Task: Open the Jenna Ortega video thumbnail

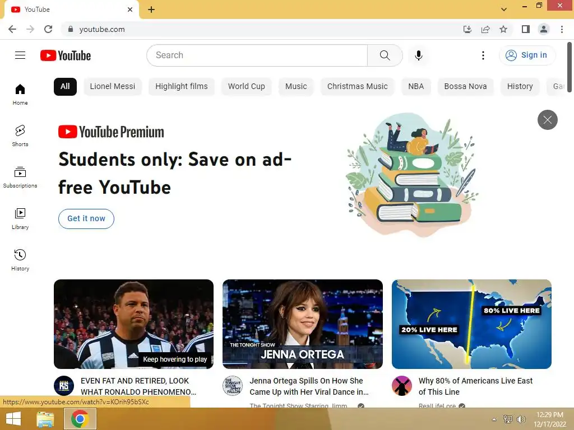Action: (302, 324)
